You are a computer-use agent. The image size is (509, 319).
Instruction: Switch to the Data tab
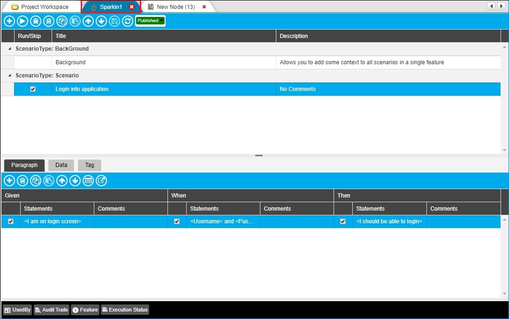[61, 165]
